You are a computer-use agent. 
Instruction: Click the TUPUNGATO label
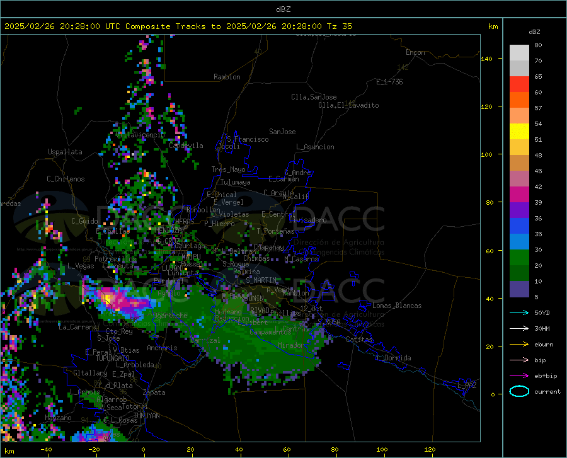coord(113,358)
